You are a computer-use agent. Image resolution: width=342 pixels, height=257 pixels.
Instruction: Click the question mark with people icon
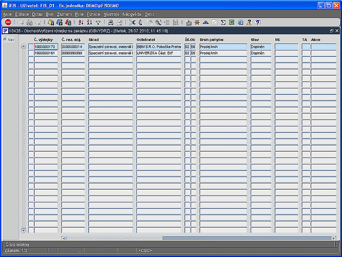249,22
